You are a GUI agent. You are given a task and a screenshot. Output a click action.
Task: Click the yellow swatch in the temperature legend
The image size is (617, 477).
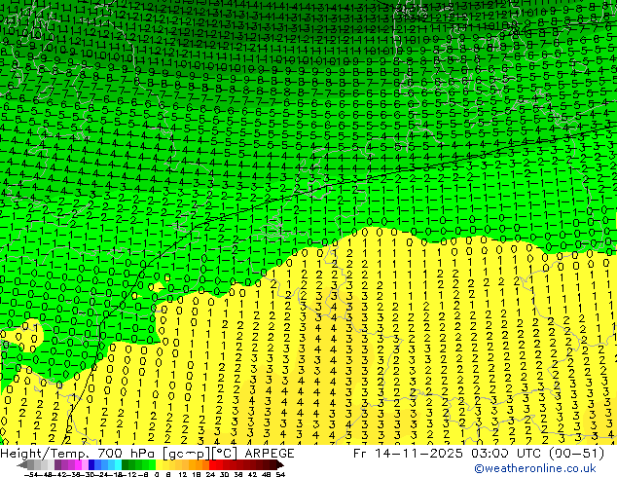(x=159, y=465)
